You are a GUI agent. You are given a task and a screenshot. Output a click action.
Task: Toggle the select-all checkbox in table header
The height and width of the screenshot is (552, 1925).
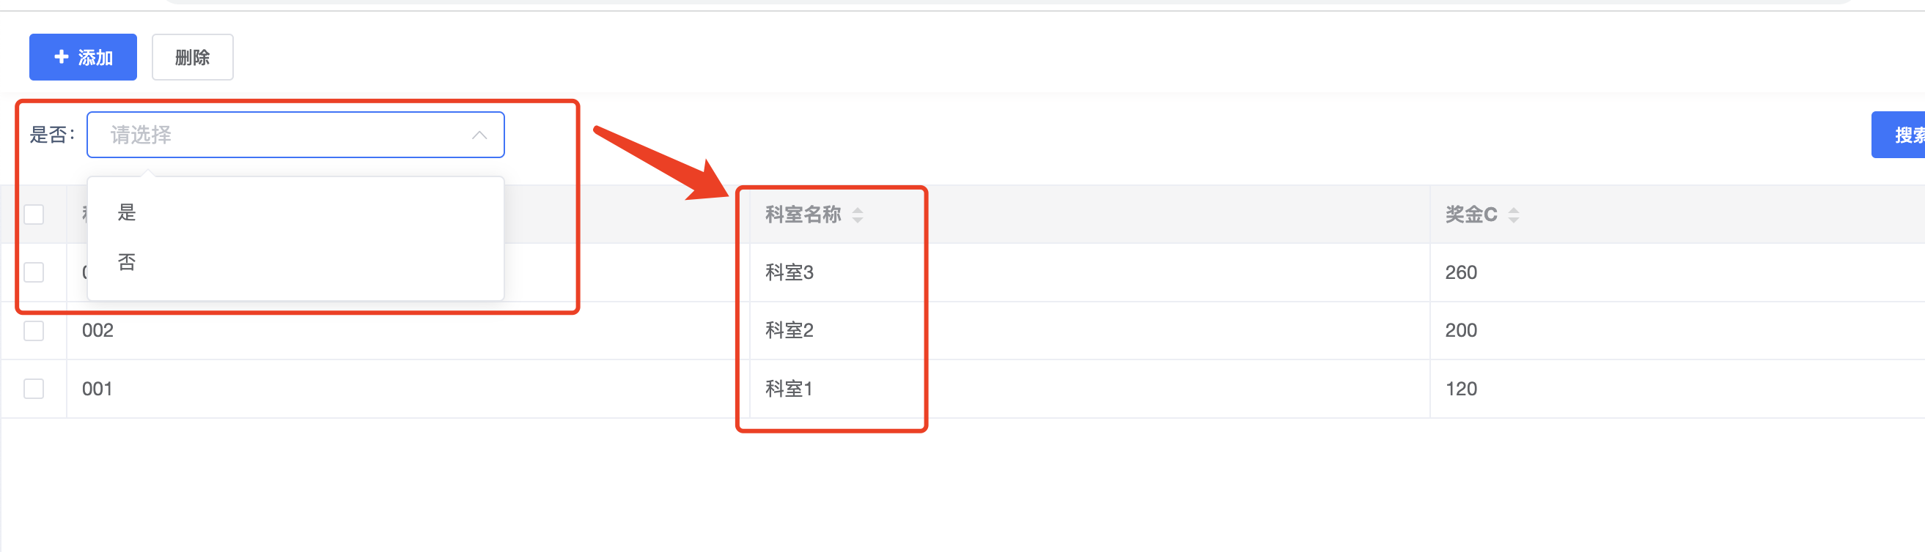pos(34,215)
